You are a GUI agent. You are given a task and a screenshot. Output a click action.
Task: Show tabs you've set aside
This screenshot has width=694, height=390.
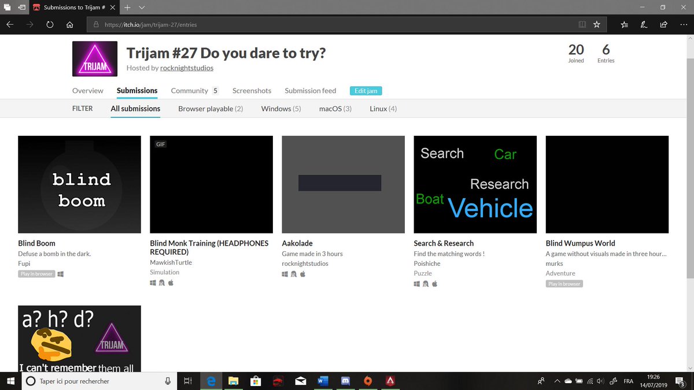(x=7, y=7)
